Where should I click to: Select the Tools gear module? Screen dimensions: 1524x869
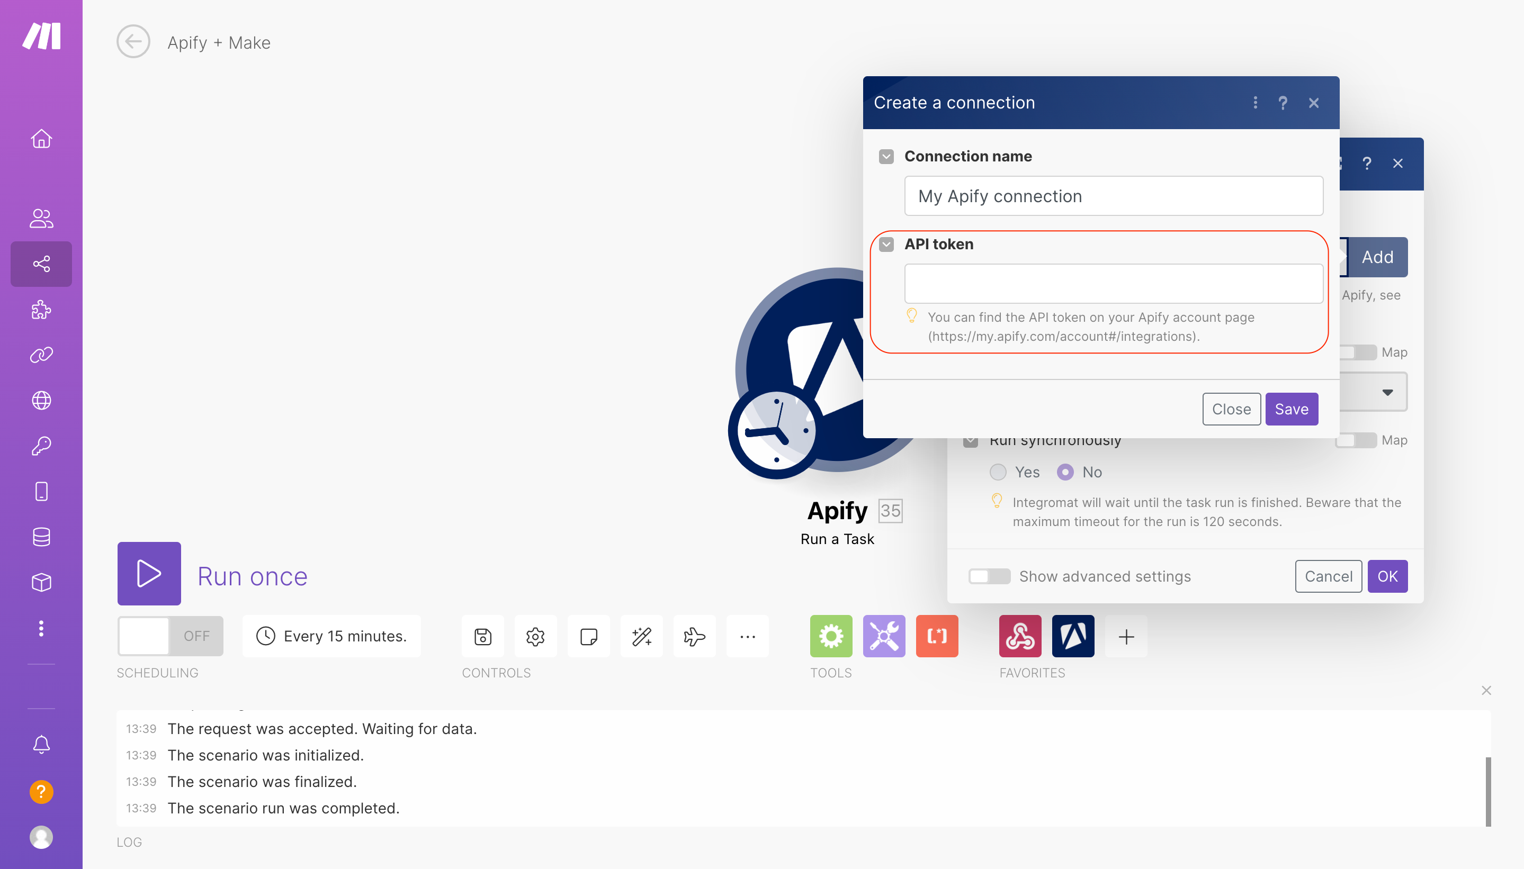click(x=831, y=636)
